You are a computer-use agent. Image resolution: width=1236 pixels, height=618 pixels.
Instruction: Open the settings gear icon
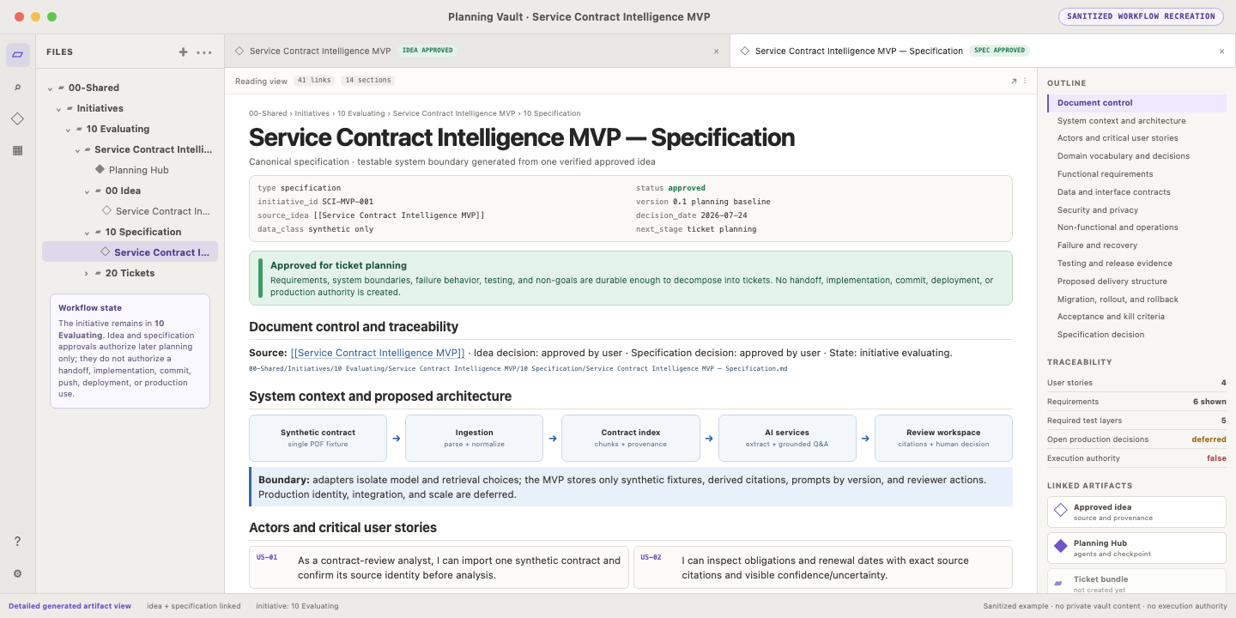(x=18, y=573)
